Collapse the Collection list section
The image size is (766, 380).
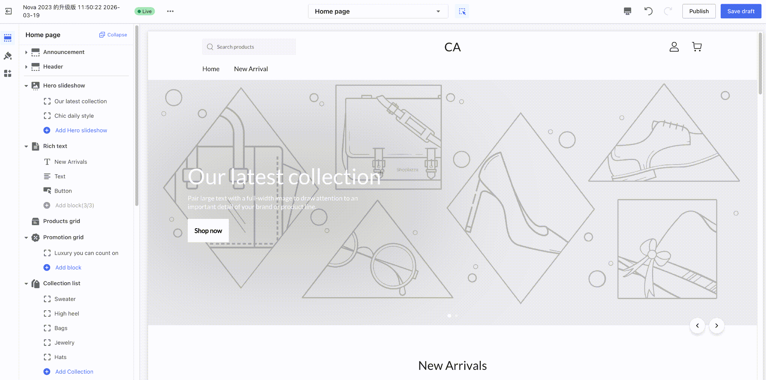pyautogui.click(x=26, y=284)
